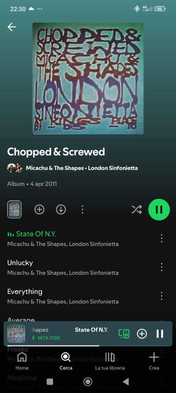Switch to the Home tab

(22, 361)
